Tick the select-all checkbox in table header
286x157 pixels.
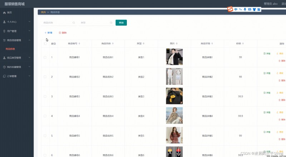point(45,43)
